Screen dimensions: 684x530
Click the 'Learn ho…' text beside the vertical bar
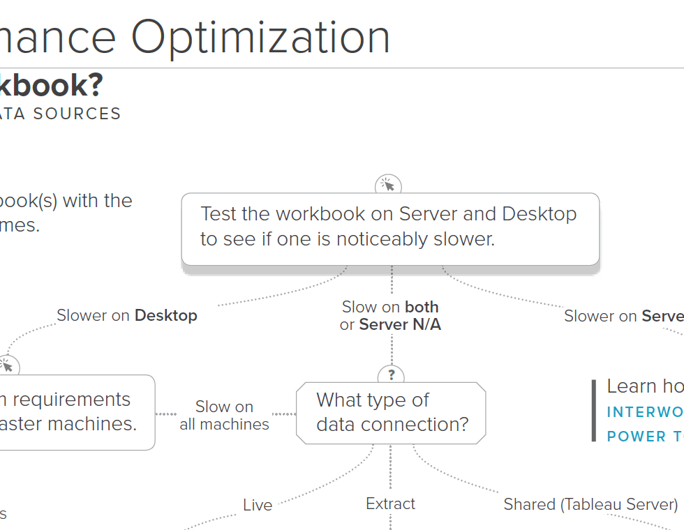tap(645, 386)
